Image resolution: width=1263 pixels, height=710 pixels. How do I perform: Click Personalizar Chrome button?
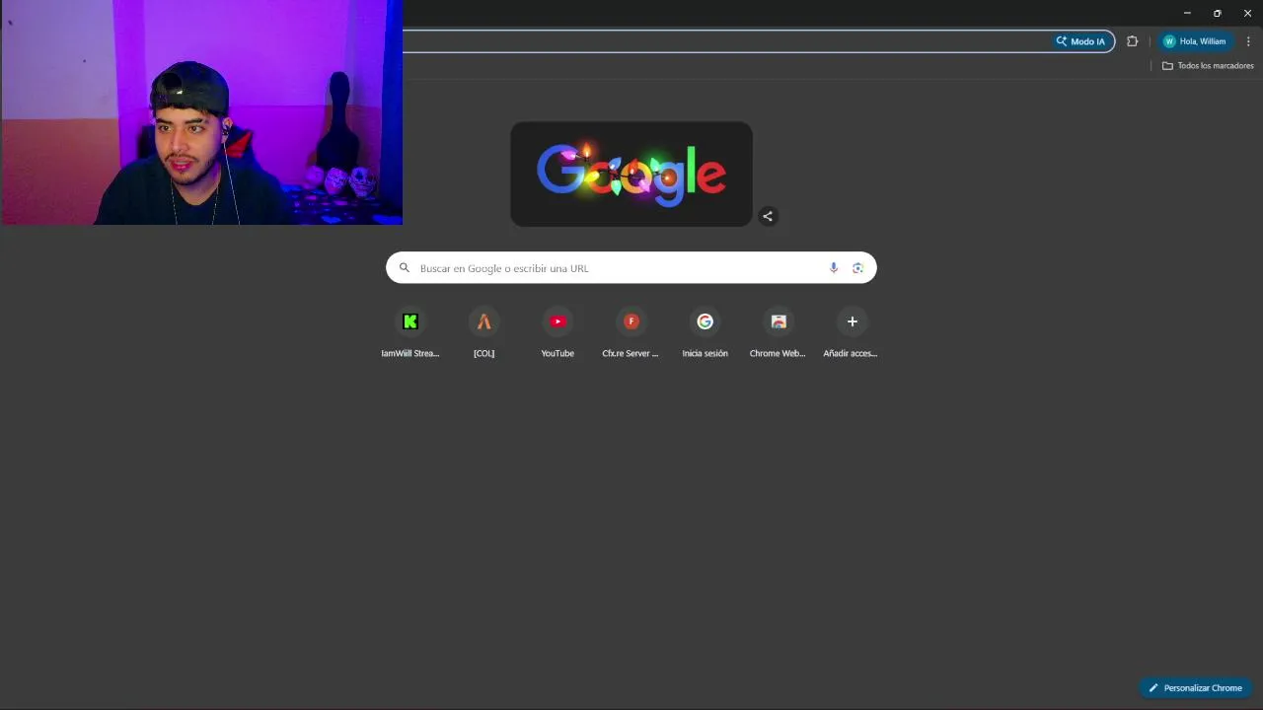[1195, 687]
